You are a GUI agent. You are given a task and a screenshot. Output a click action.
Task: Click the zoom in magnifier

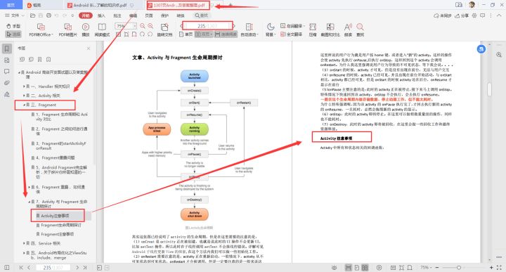click(150, 26)
